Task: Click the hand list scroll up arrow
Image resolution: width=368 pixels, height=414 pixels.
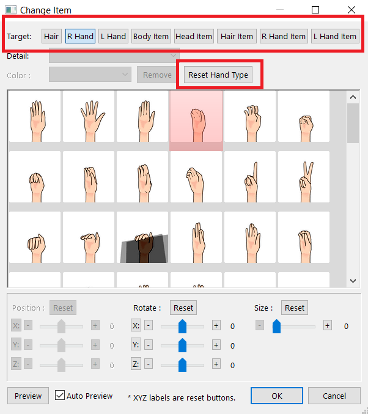Action: pos(353,97)
